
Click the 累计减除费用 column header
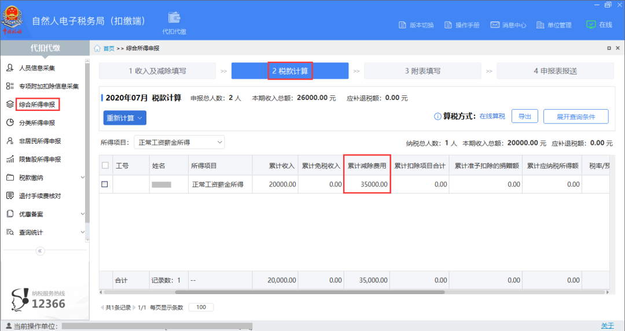pyautogui.click(x=367, y=165)
